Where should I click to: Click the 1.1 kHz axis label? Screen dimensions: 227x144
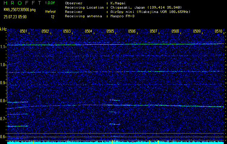click(x=3, y=47)
